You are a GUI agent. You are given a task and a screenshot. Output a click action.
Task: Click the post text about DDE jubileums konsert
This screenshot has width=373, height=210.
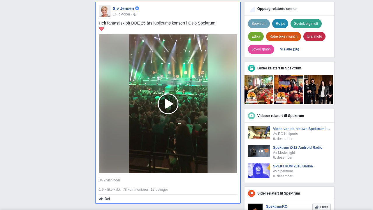click(157, 23)
